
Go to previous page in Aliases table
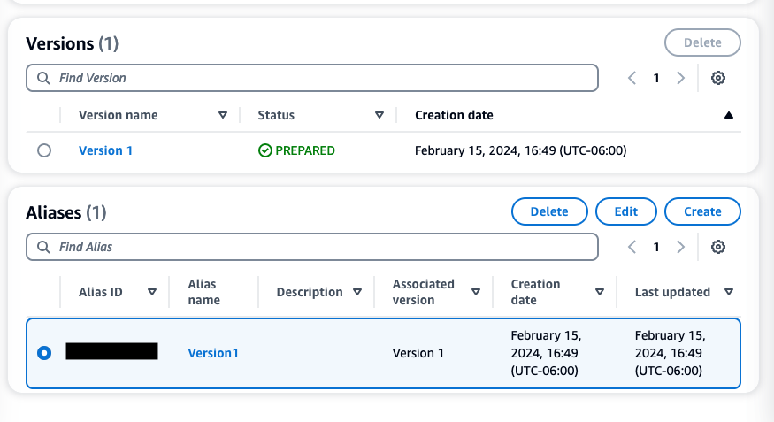[632, 247]
